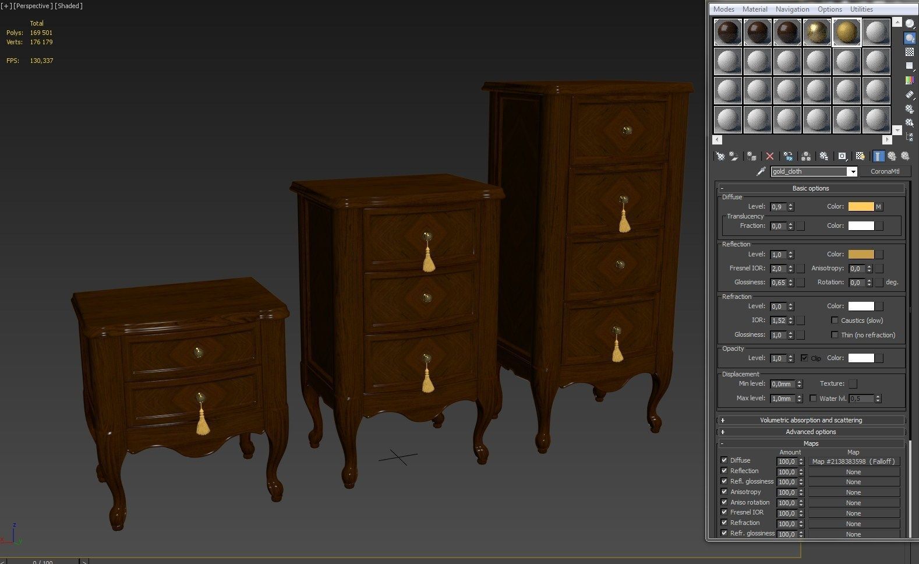The image size is (919, 564).
Task: Pick material from object with eyedropper
Action: (x=761, y=171)
